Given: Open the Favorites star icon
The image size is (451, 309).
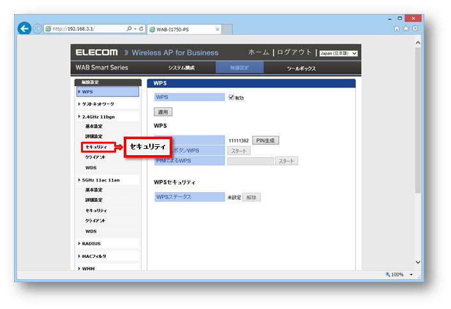Looking at the screenshot, I should click(406, 28).
